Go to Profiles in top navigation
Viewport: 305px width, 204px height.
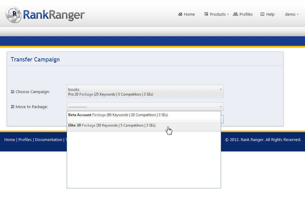point(246,14)
